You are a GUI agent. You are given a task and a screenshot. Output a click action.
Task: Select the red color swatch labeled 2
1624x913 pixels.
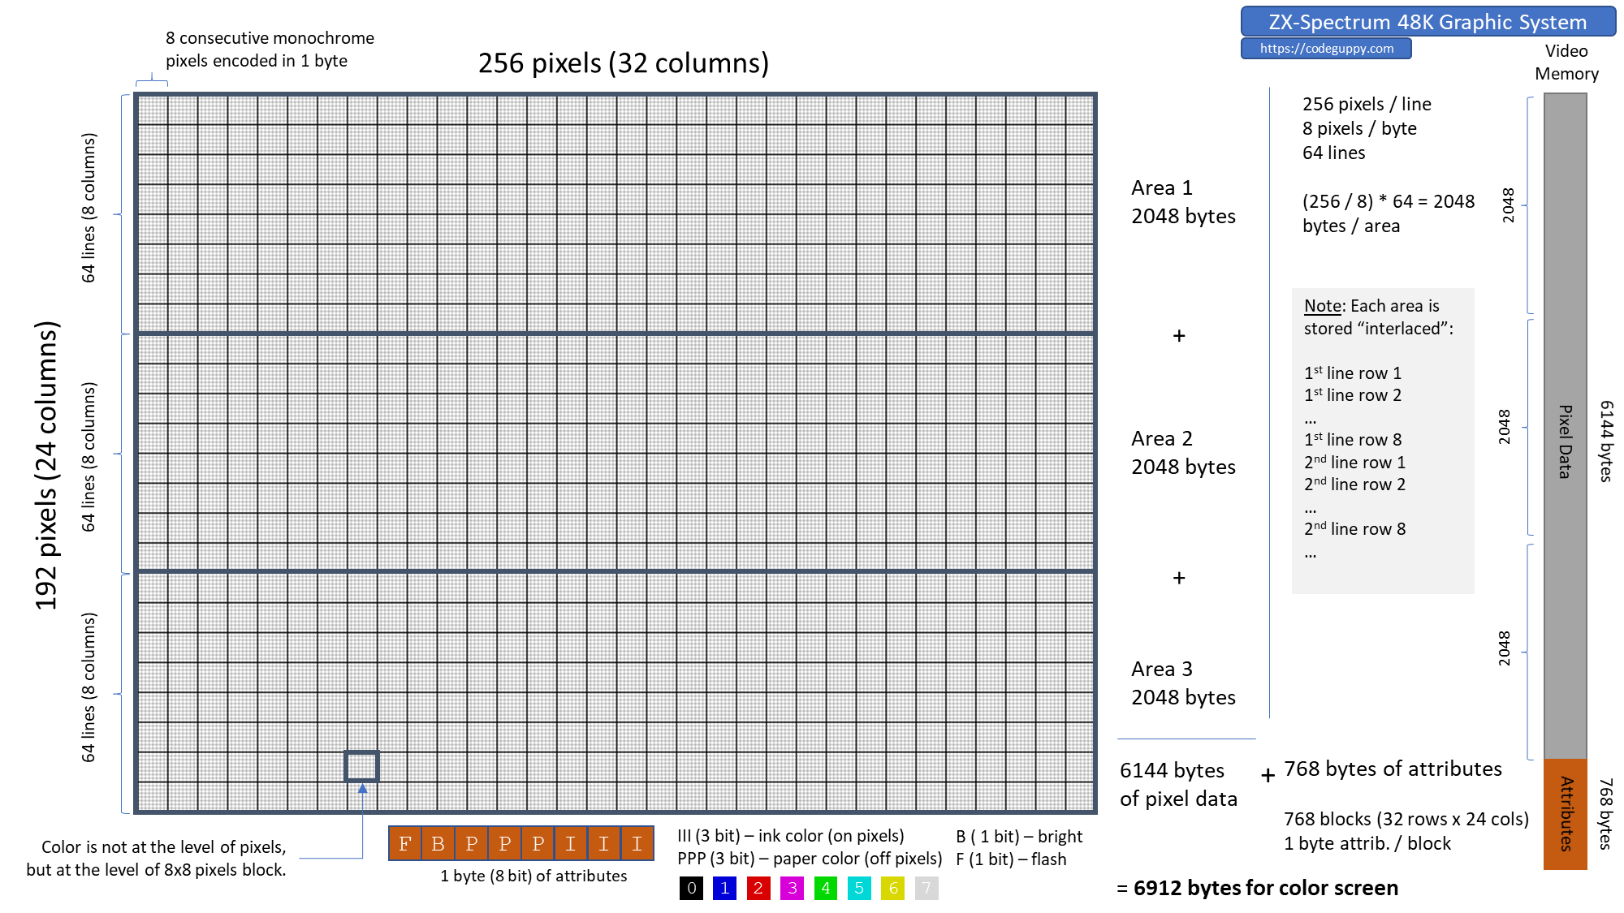tap(758, 888)
